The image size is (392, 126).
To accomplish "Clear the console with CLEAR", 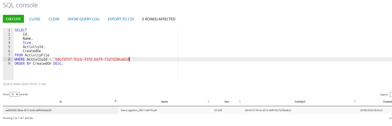I will (x=54, y=19).
